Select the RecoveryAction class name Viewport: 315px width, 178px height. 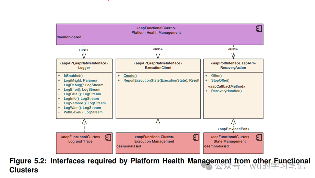233,68
